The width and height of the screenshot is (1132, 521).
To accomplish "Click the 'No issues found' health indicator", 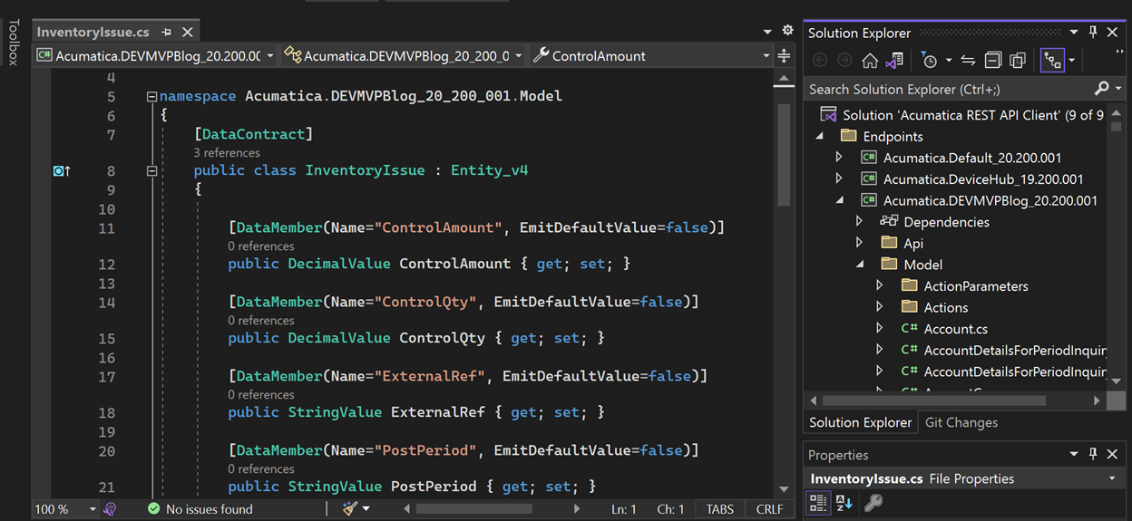I will tap(200, 509).
